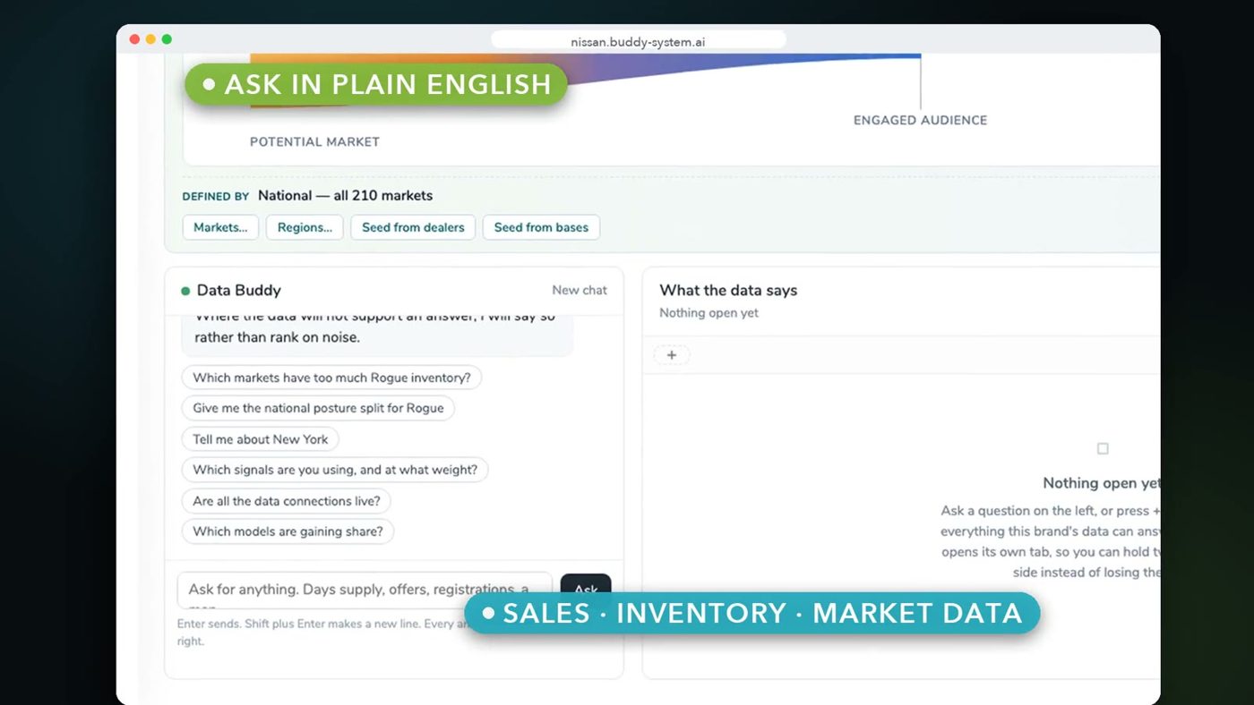The width and height of the screenshot is (1254, 705).
Task: Click the green window zoom dot
Action: (167, 39)
